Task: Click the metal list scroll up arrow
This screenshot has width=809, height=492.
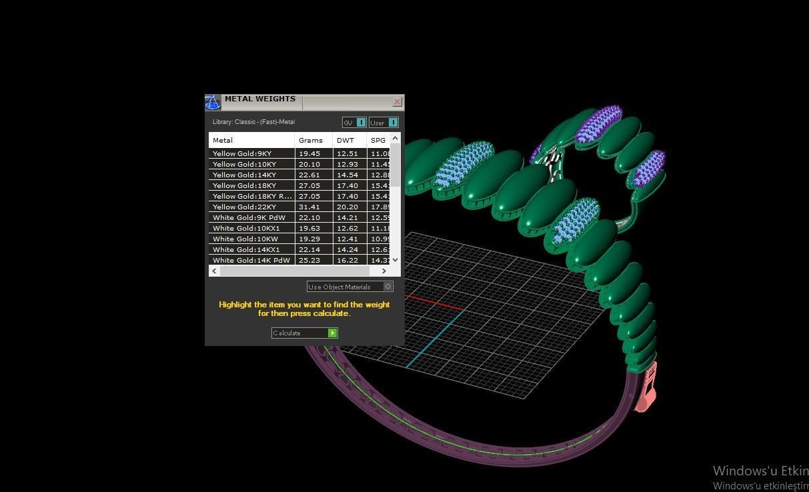Action: point(395,138)
